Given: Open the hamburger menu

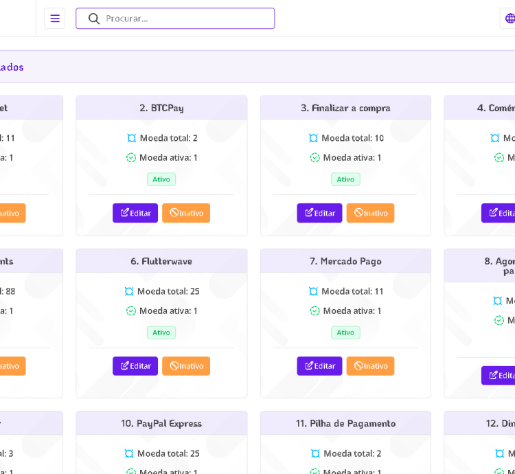Looking at the screenshot, I should click(55, 19).
